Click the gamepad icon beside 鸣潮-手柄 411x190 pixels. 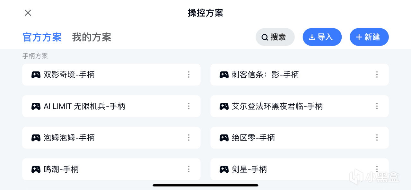tap(36, 169)
